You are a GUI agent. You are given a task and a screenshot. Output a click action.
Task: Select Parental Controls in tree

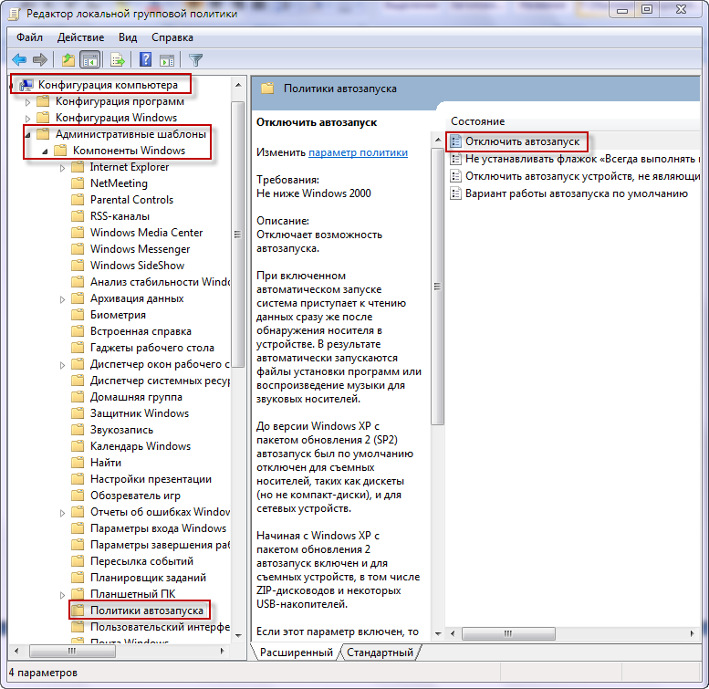(x=131, y=200)
